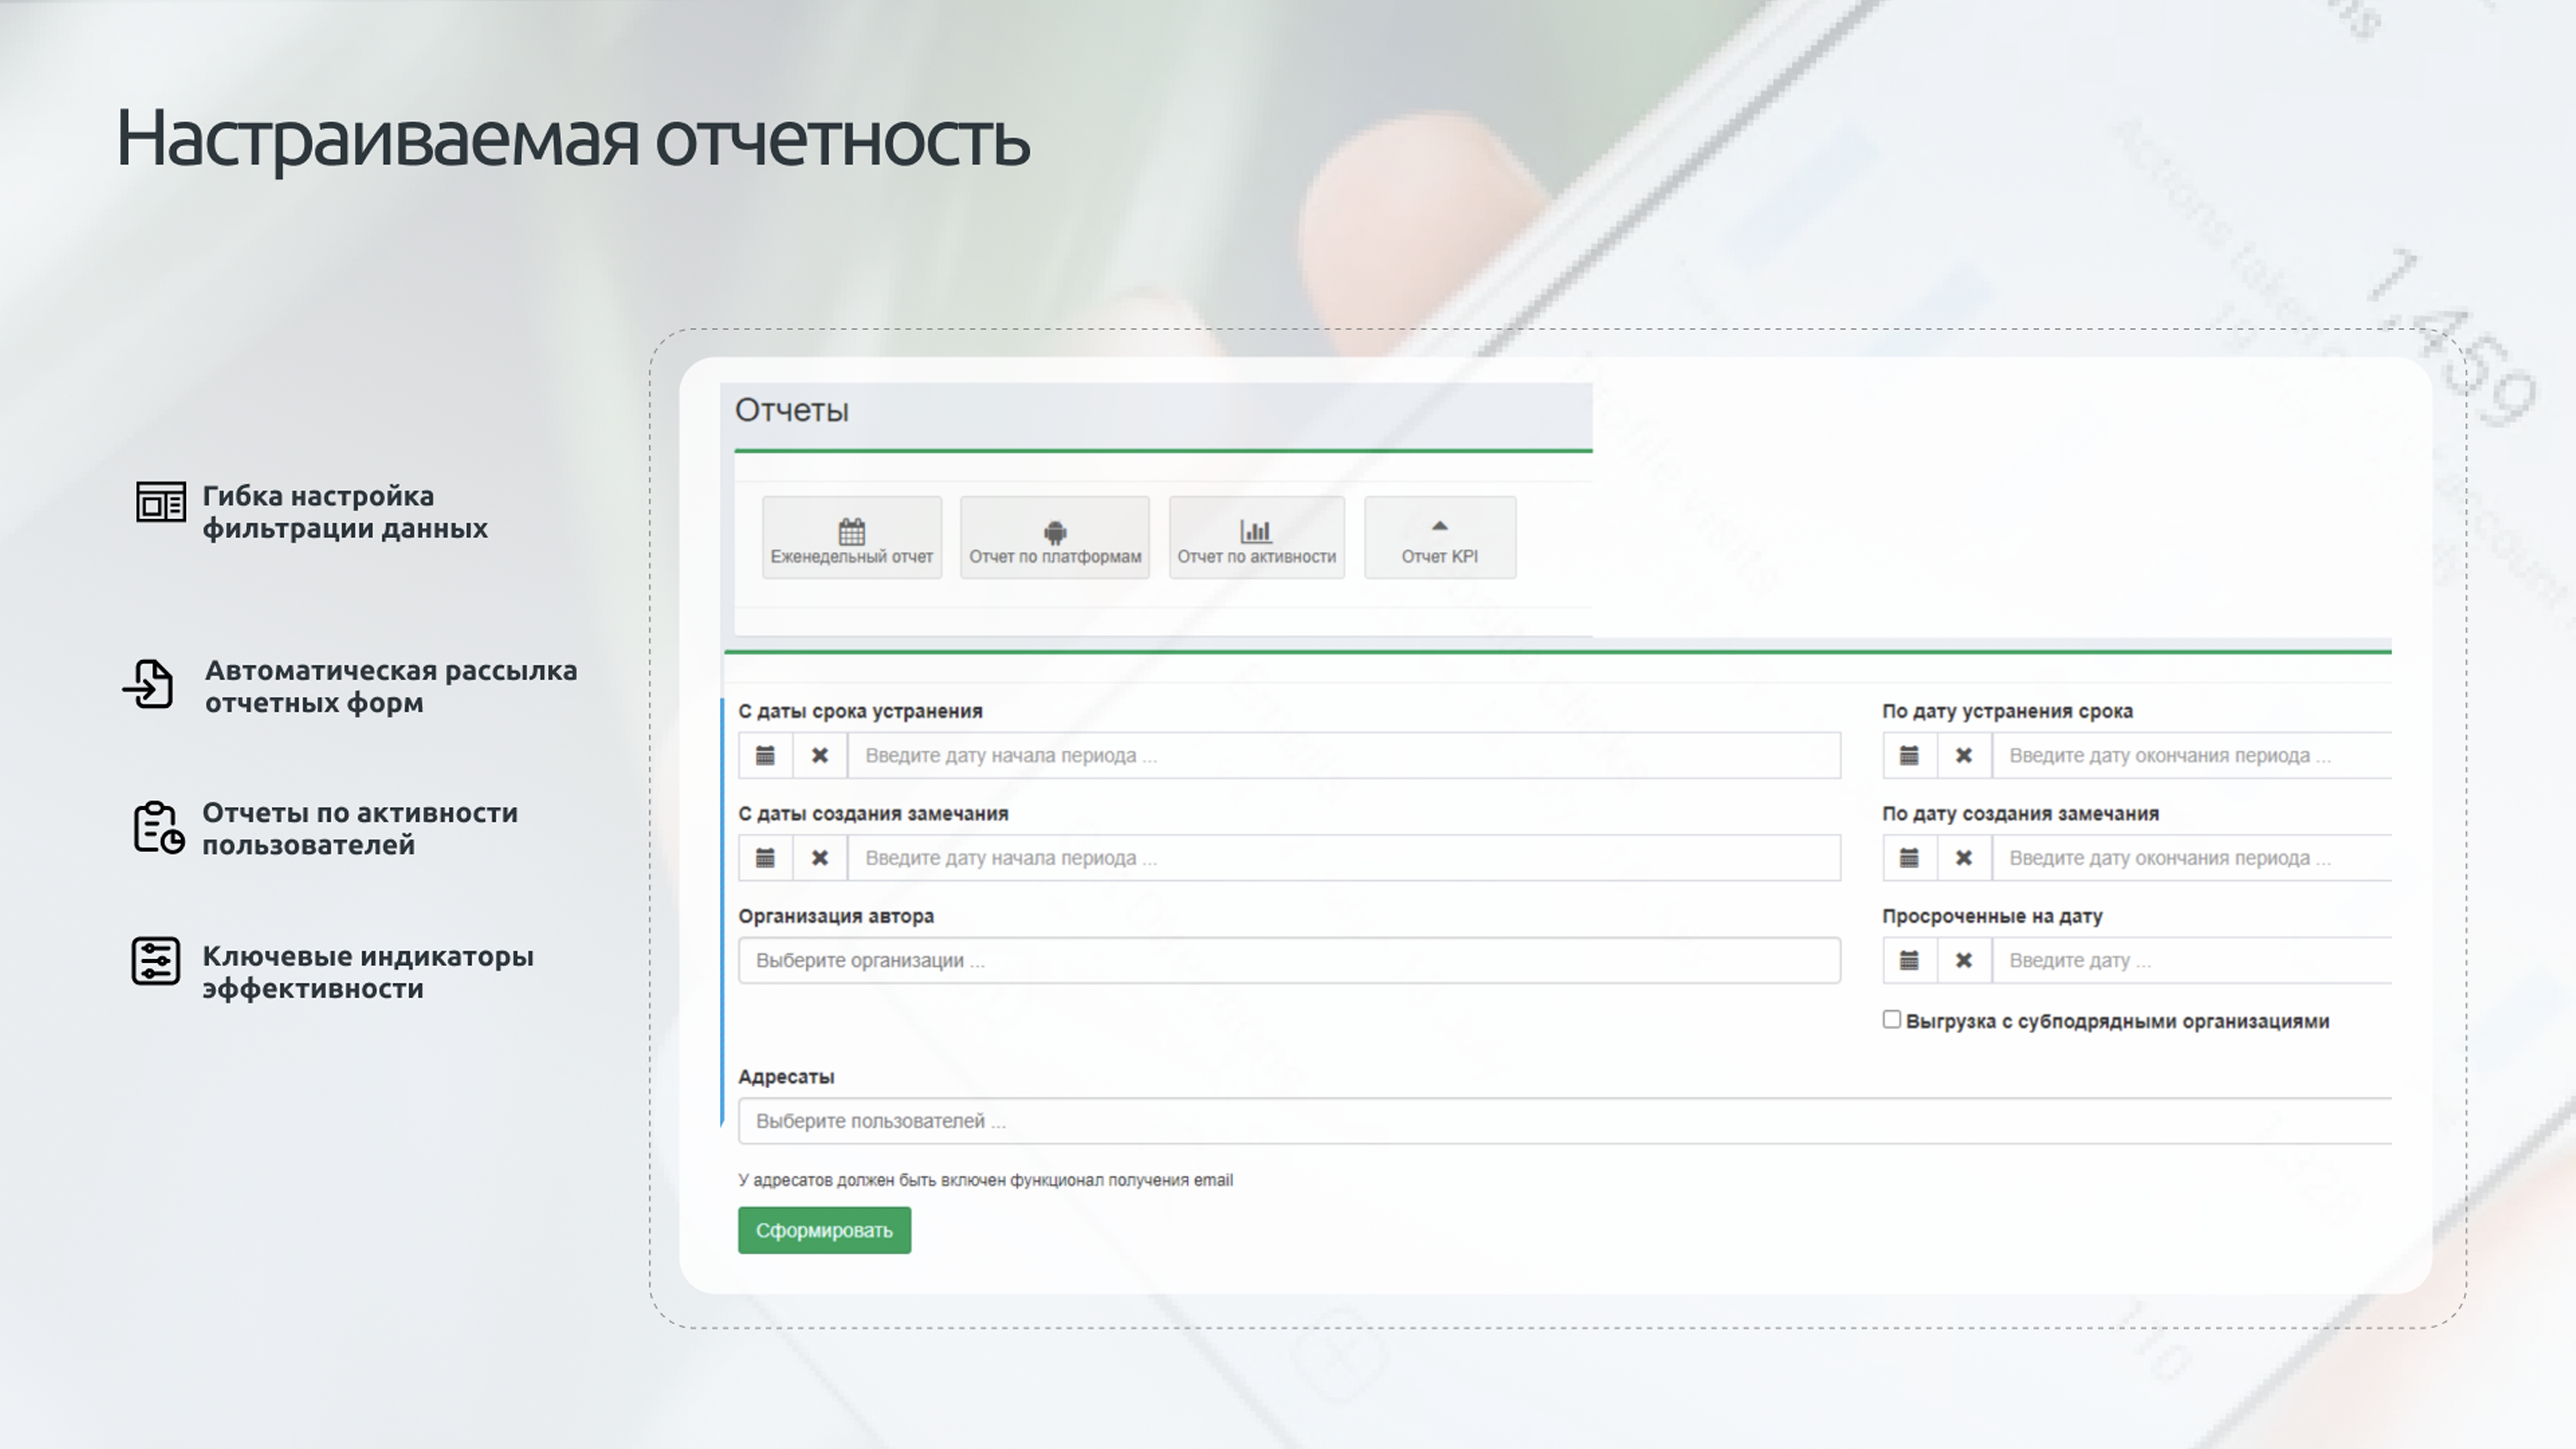
Task: Focus the По дату создания замечания date input
Action: (x=2192, y=858)
